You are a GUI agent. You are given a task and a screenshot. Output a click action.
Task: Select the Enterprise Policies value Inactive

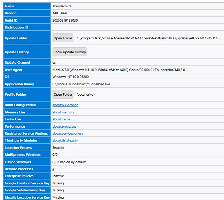coord(58,176)
